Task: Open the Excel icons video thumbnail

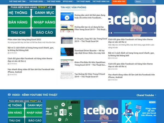Action: click(63, 111)
